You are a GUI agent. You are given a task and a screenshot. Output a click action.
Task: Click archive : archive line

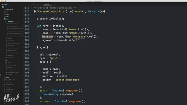click(56, 76)
